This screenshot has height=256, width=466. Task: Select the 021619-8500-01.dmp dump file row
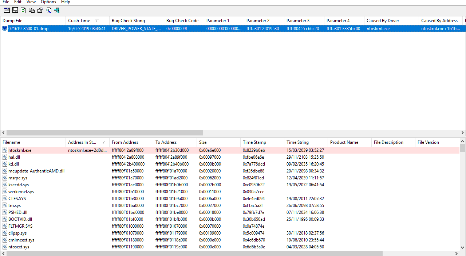pos(28,29)
